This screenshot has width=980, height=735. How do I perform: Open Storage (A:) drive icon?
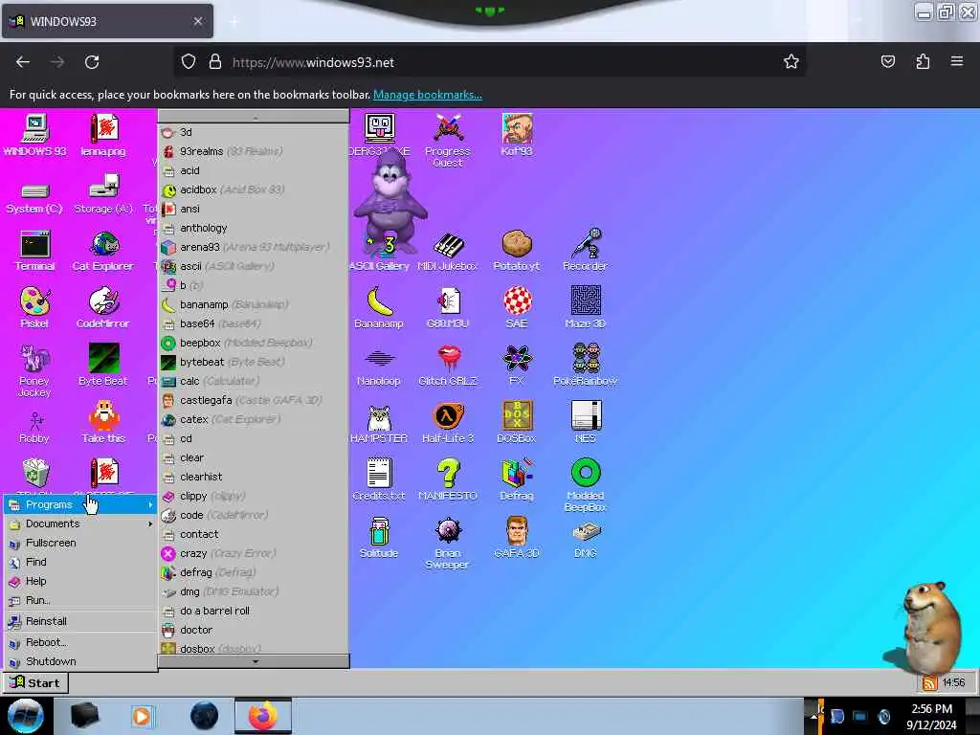tap(103, 194)
